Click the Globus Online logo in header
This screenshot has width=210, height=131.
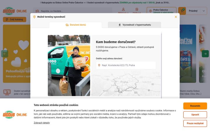(15, 11)
